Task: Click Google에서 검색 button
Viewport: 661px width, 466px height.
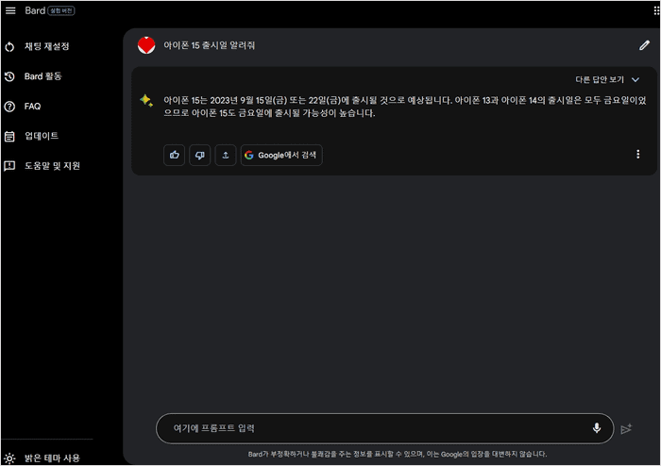Action: [281, 155]
